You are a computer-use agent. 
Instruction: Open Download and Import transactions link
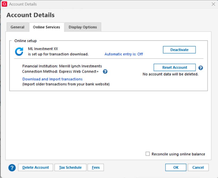coord(52,79)
